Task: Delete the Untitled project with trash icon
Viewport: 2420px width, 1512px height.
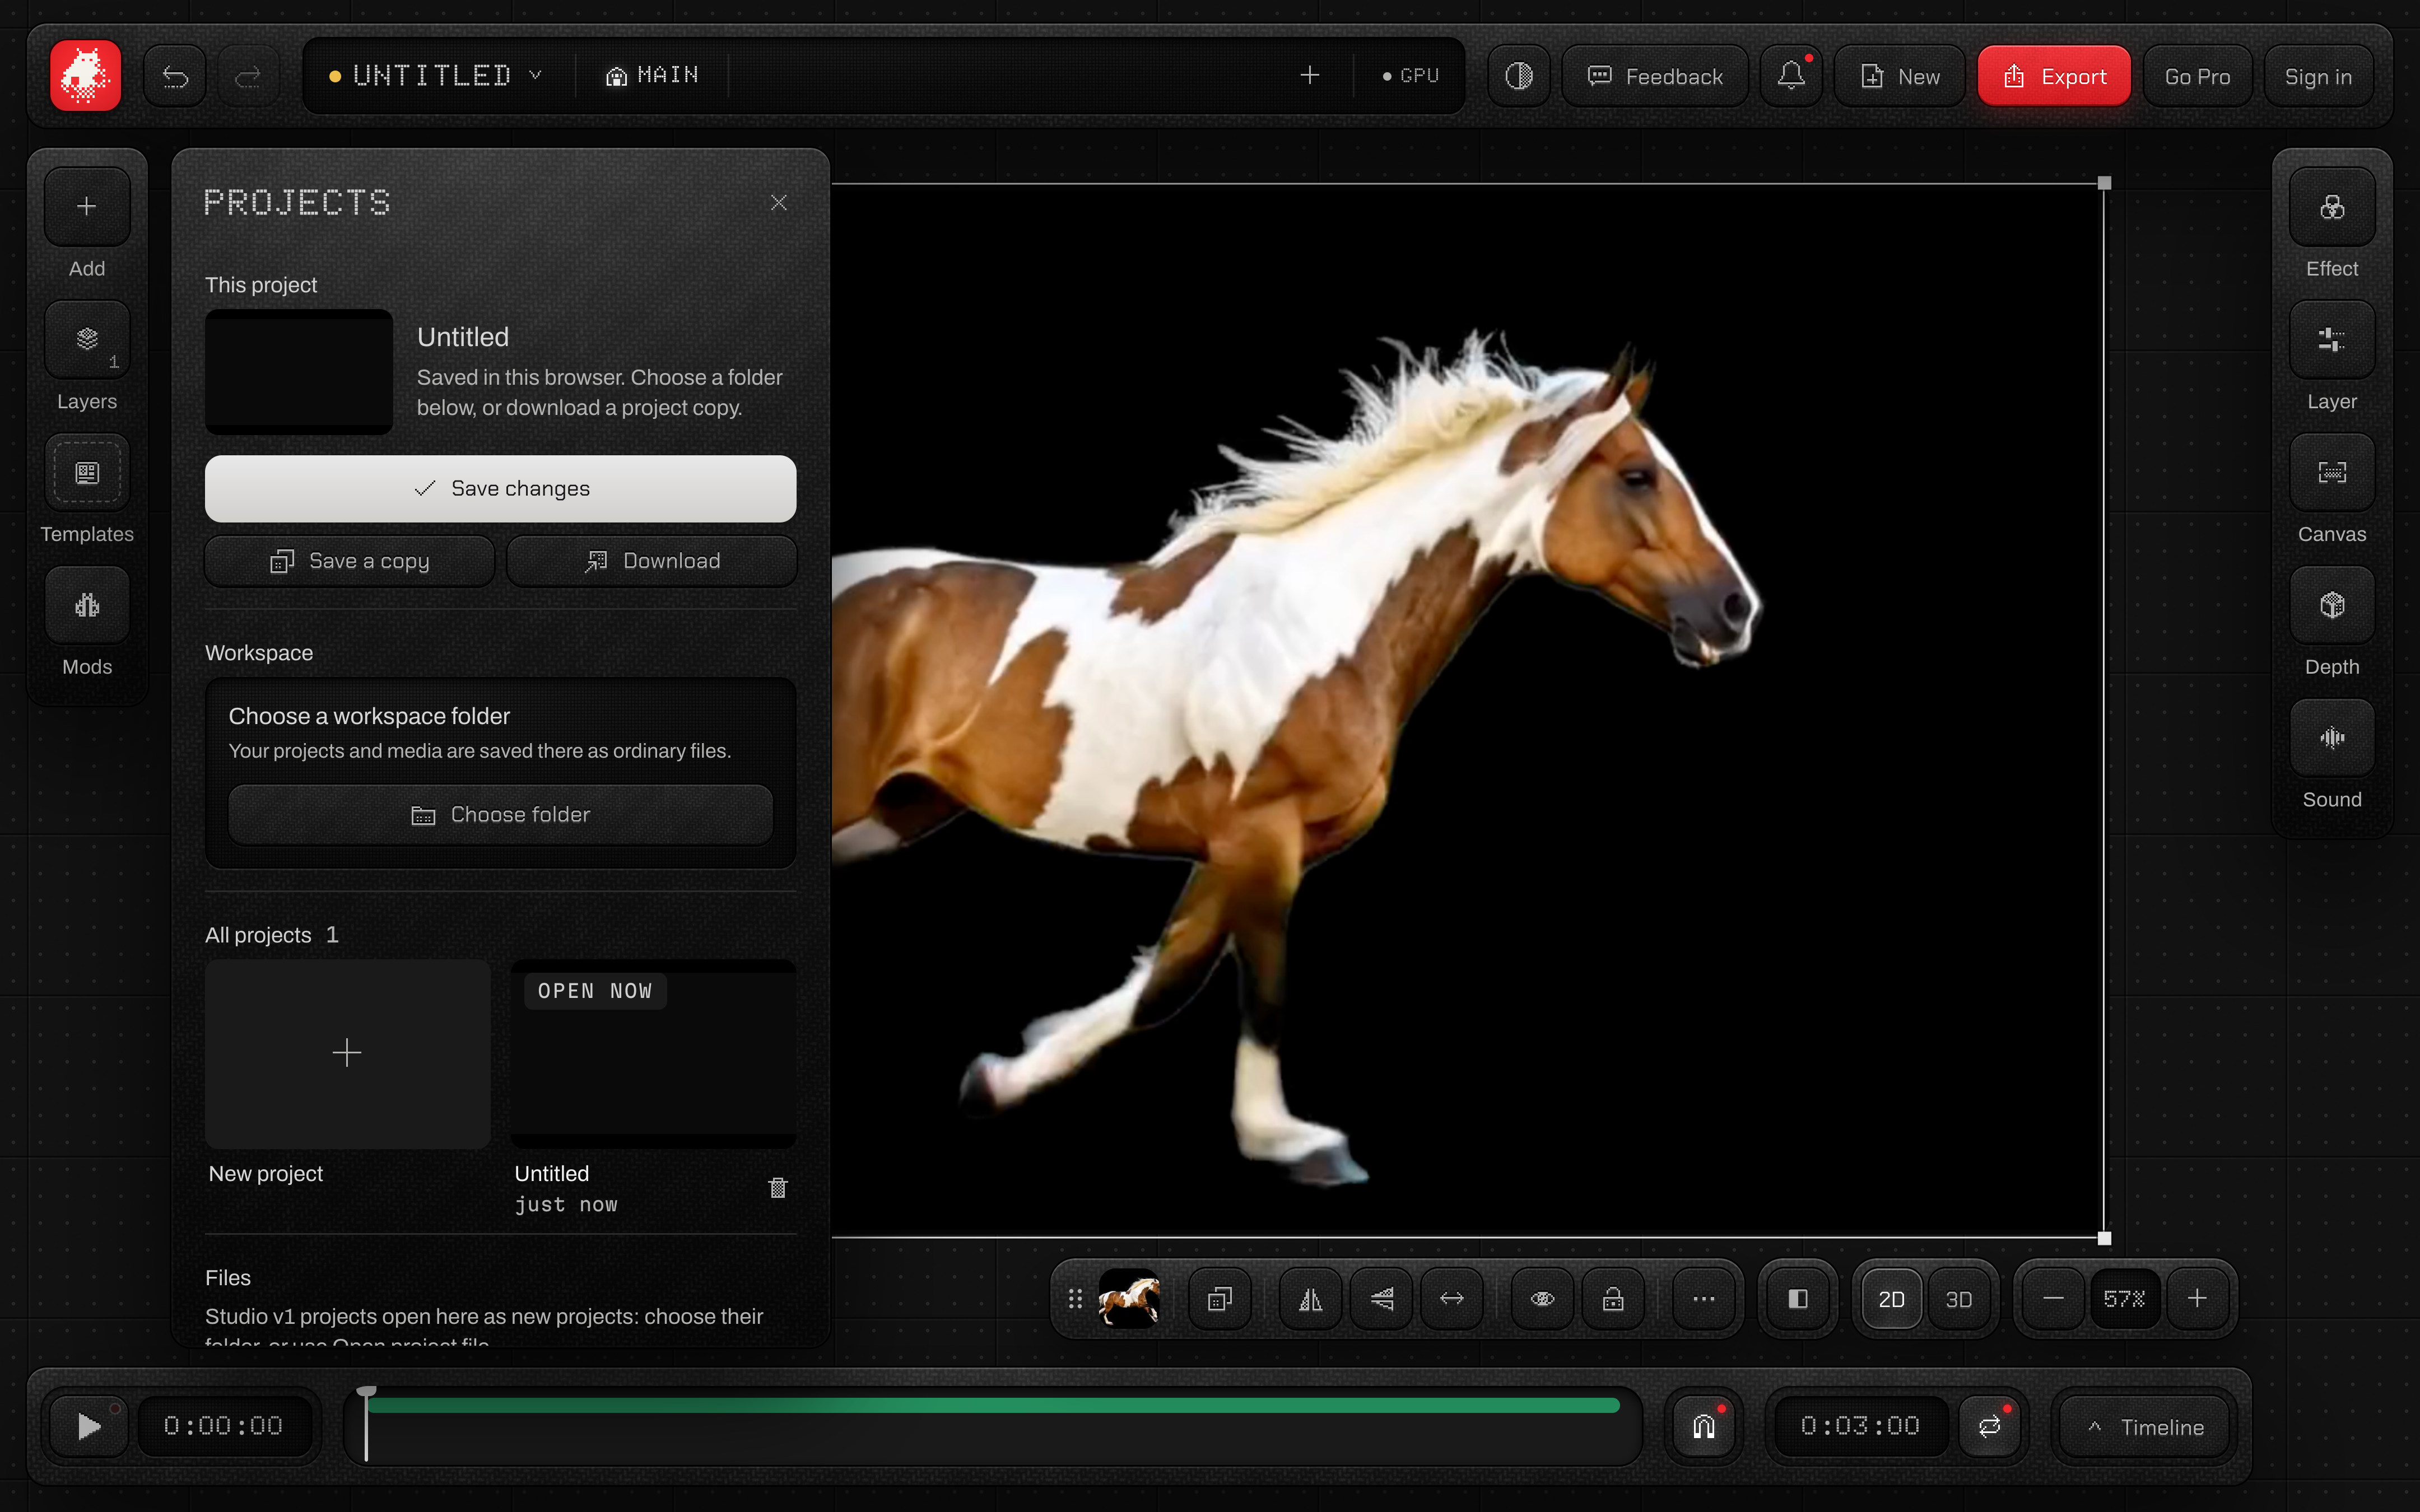Action: 777,1188
